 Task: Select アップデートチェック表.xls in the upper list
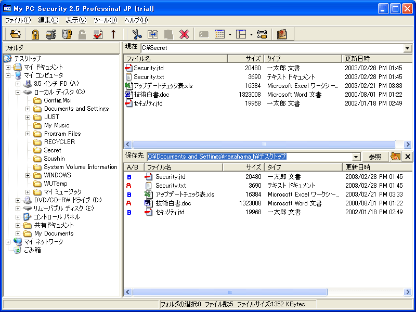tap(163, 86)
